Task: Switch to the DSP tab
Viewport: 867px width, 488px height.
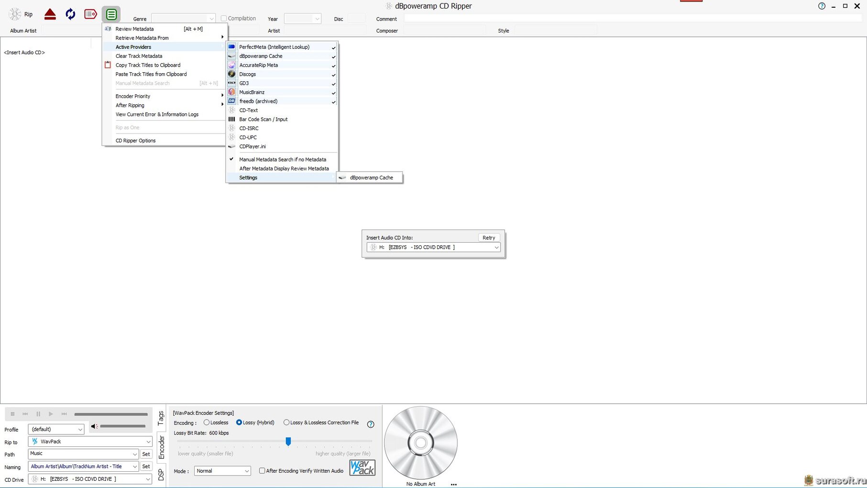Action: point(161,475)
